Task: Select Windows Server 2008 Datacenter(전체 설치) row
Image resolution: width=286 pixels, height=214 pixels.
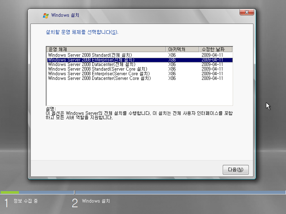Action: pos(140,65)
